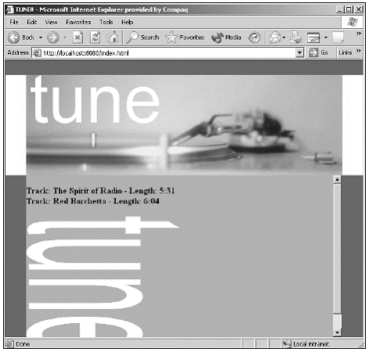The width and height of the screenshot is (369, 352).
Task: Go to the Home page icon
Action: [113, 38]
